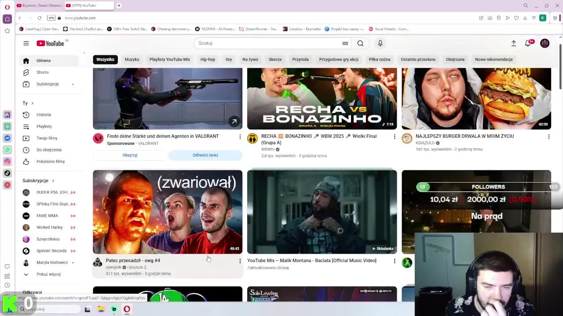This screenshot has width=563, height=316.
Task: Open the CaseHug bookmark
Action: [x=39, y=29]
